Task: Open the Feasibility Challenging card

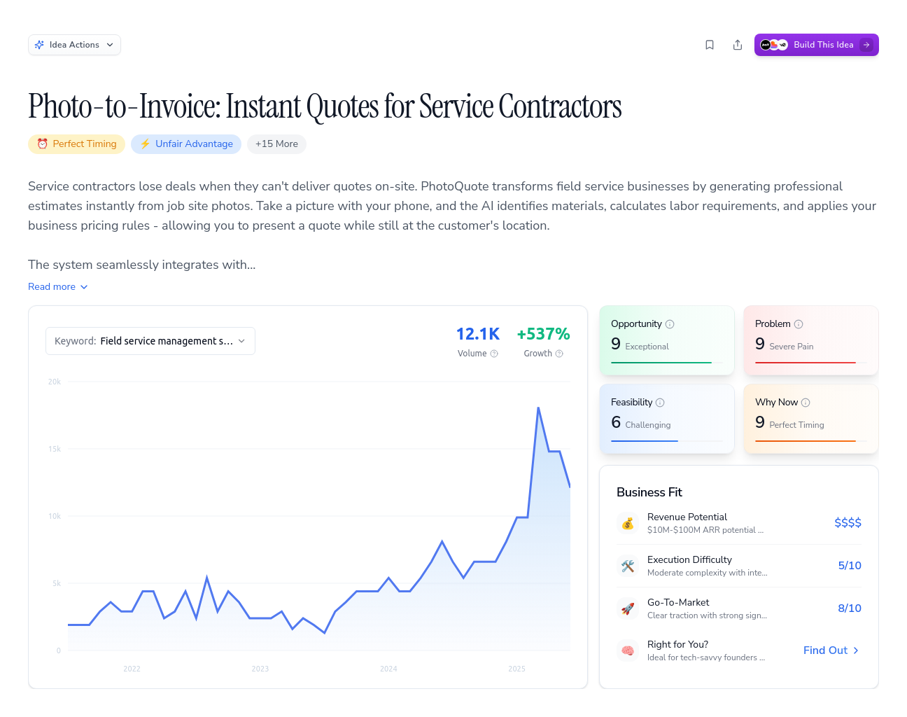Action: coord(667,419)
